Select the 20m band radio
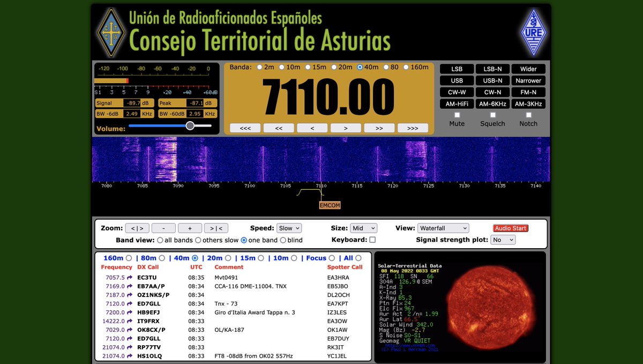 pos(334,67)
